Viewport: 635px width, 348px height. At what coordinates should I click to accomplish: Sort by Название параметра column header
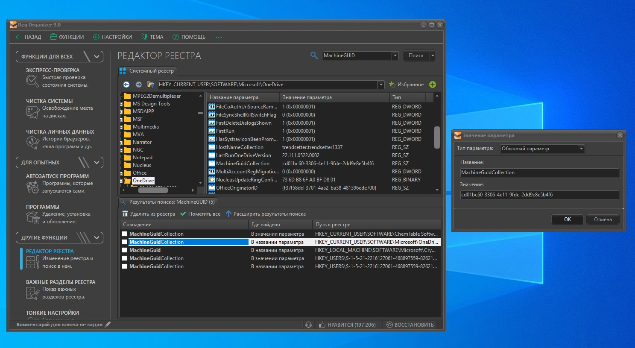coord(243,97)
